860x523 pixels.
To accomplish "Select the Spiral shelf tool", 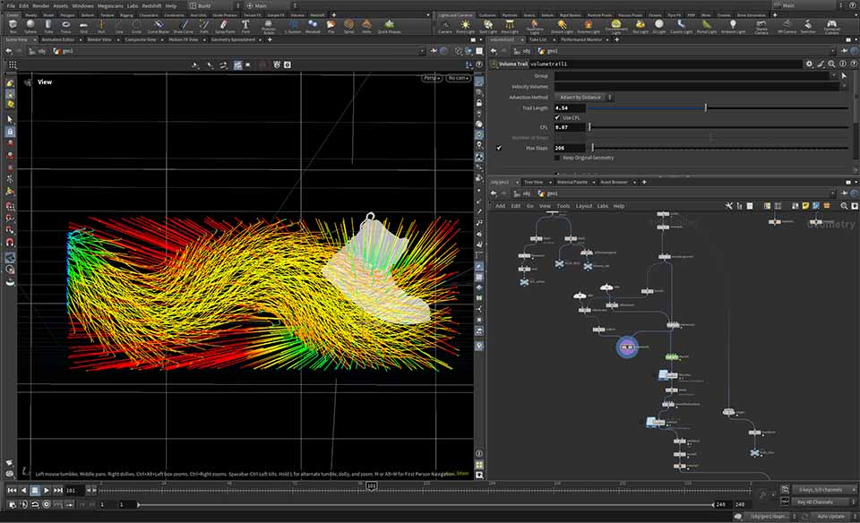I will point(348,26).
